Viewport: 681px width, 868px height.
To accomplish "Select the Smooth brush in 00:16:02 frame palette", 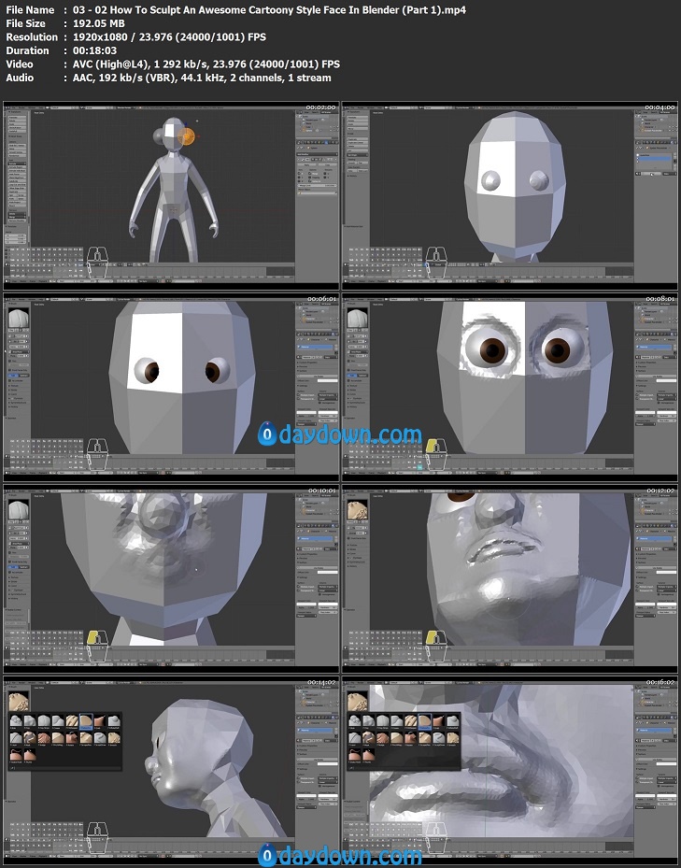I will point(453,737).
